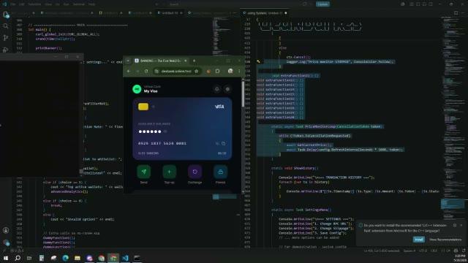
Task: Reveal hidden balance with eye icon
Action: (x=165, y=131)
